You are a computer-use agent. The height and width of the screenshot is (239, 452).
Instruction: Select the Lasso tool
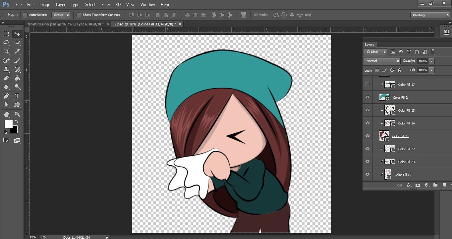pyautogui.click(x=6, y=43)
